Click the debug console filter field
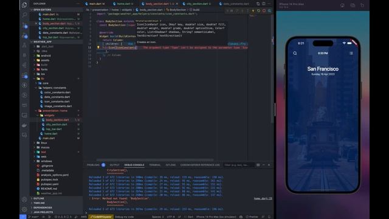Image resolution: width=389 pixels, height=219 pixels. point(239,165)
